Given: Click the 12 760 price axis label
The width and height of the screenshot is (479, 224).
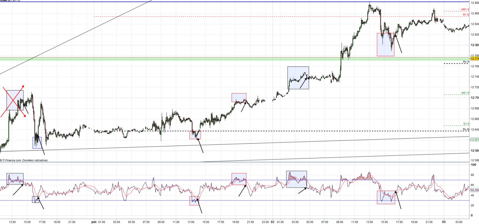Looking at the screenshot, I should click(475, 66).
